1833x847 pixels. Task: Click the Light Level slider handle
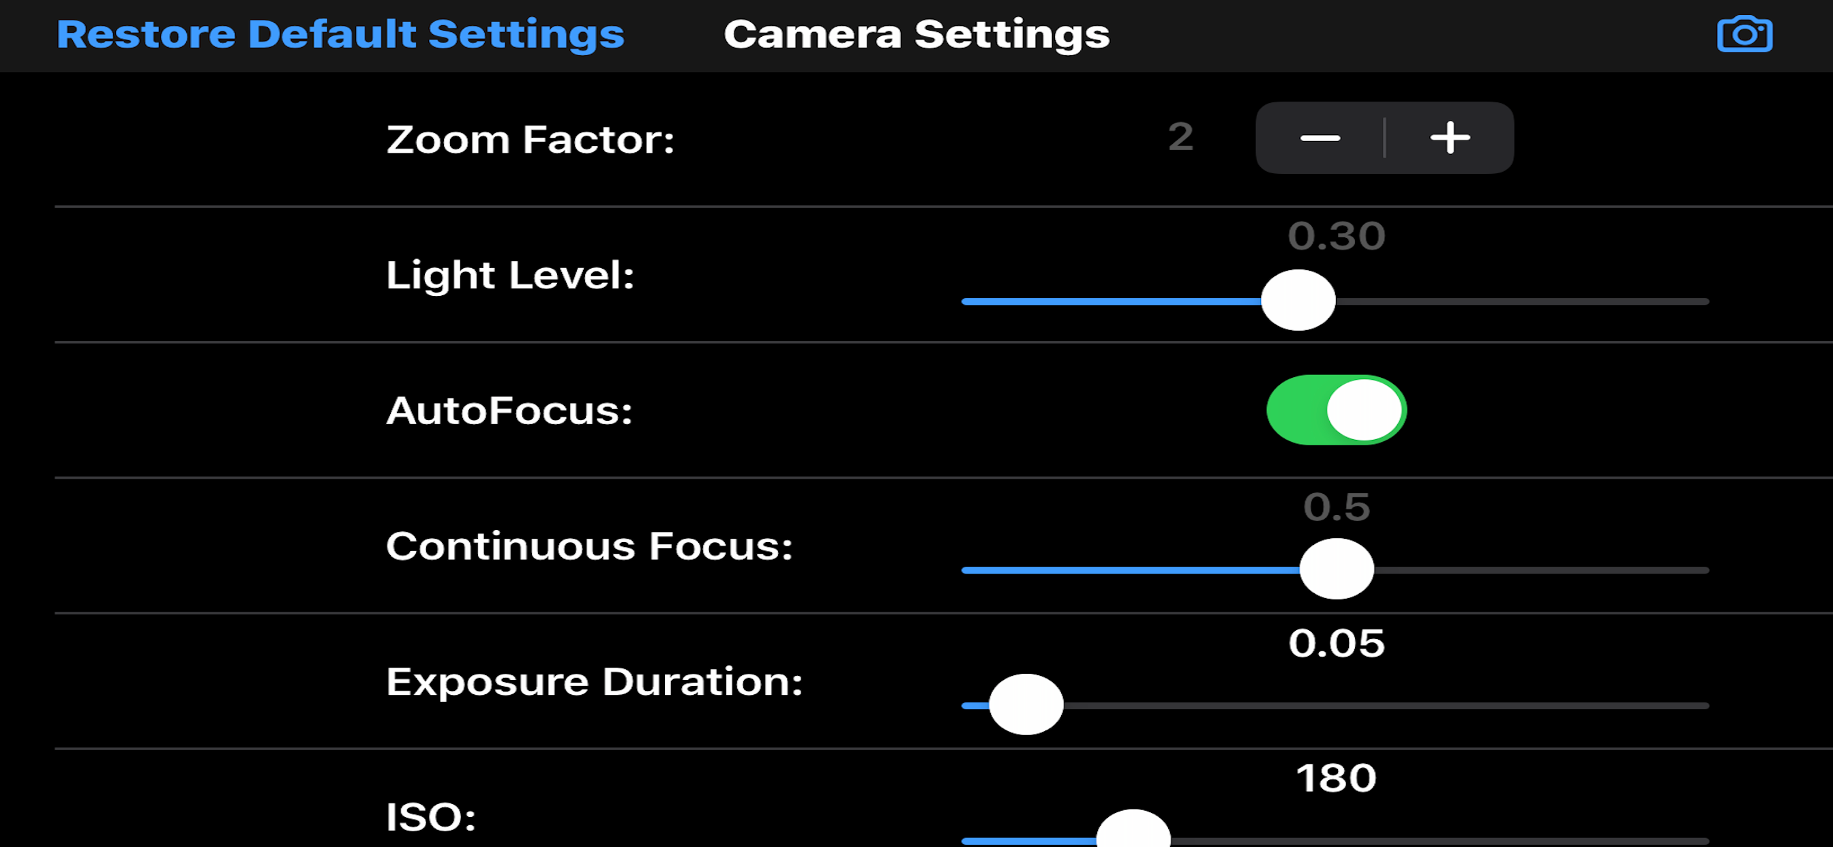coord(1298,300)
